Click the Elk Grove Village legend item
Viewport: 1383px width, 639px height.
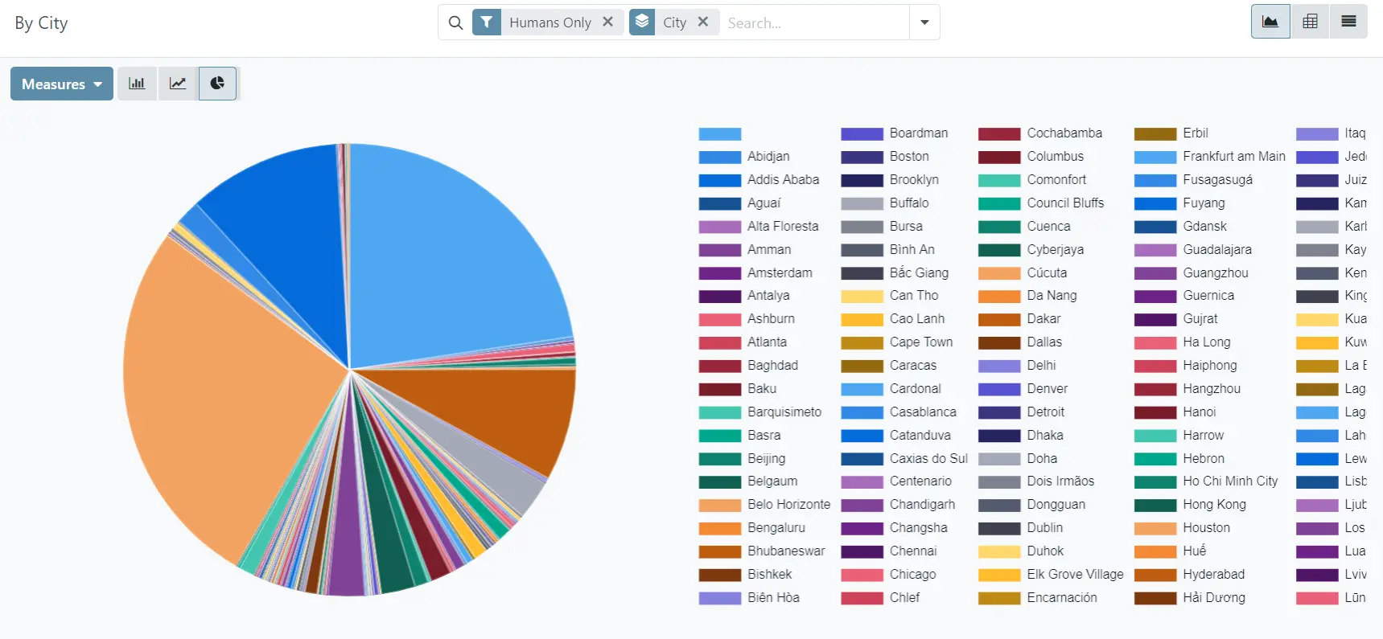[x=1074, y=575]
